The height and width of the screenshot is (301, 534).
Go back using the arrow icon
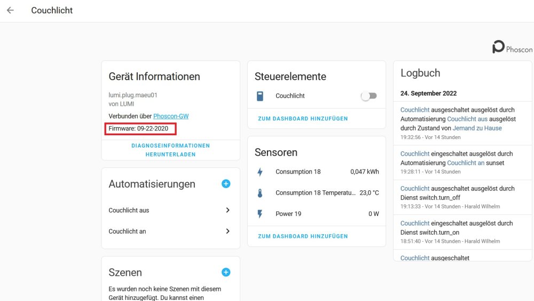10,10
